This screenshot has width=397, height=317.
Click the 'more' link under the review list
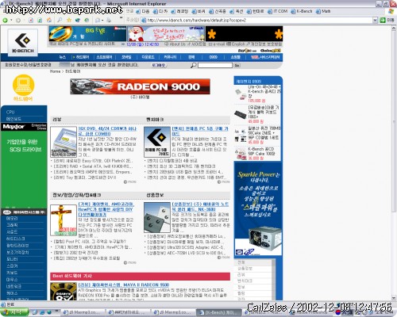tap(130, 181)
